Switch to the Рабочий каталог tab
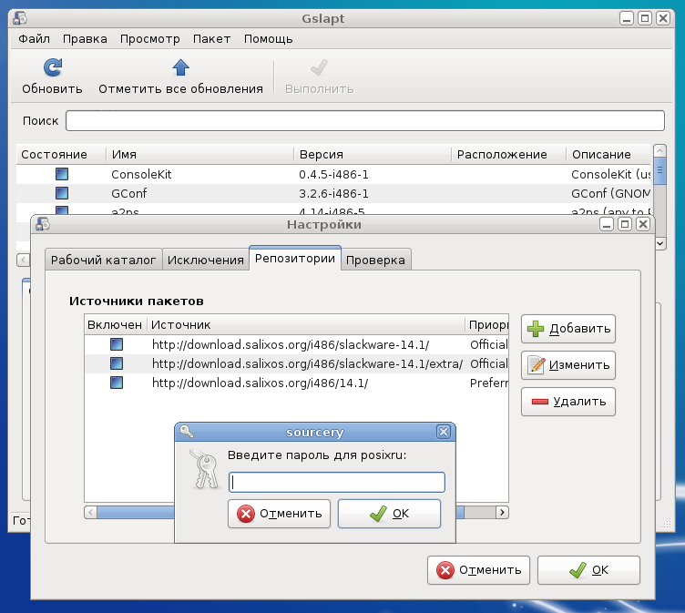Viewport: 685px width, 613px height. [x=104, y=260]
